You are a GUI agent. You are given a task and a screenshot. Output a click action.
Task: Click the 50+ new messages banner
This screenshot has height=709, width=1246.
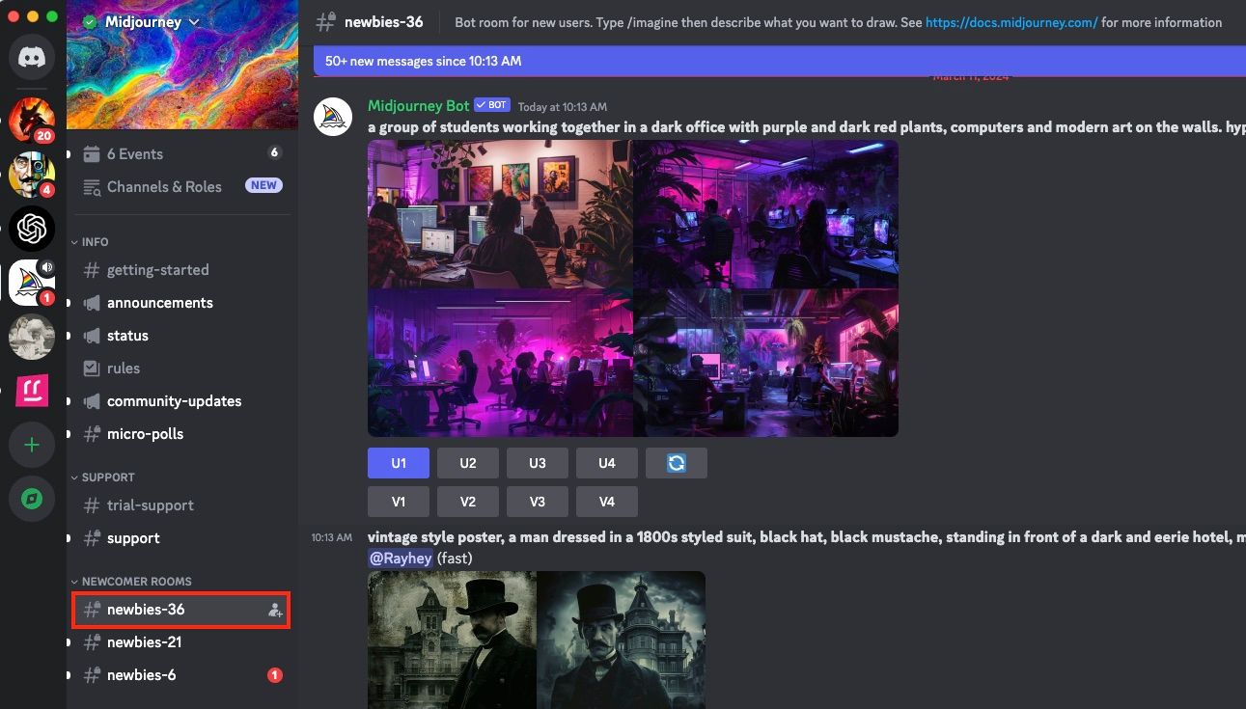tap(780, 61)
